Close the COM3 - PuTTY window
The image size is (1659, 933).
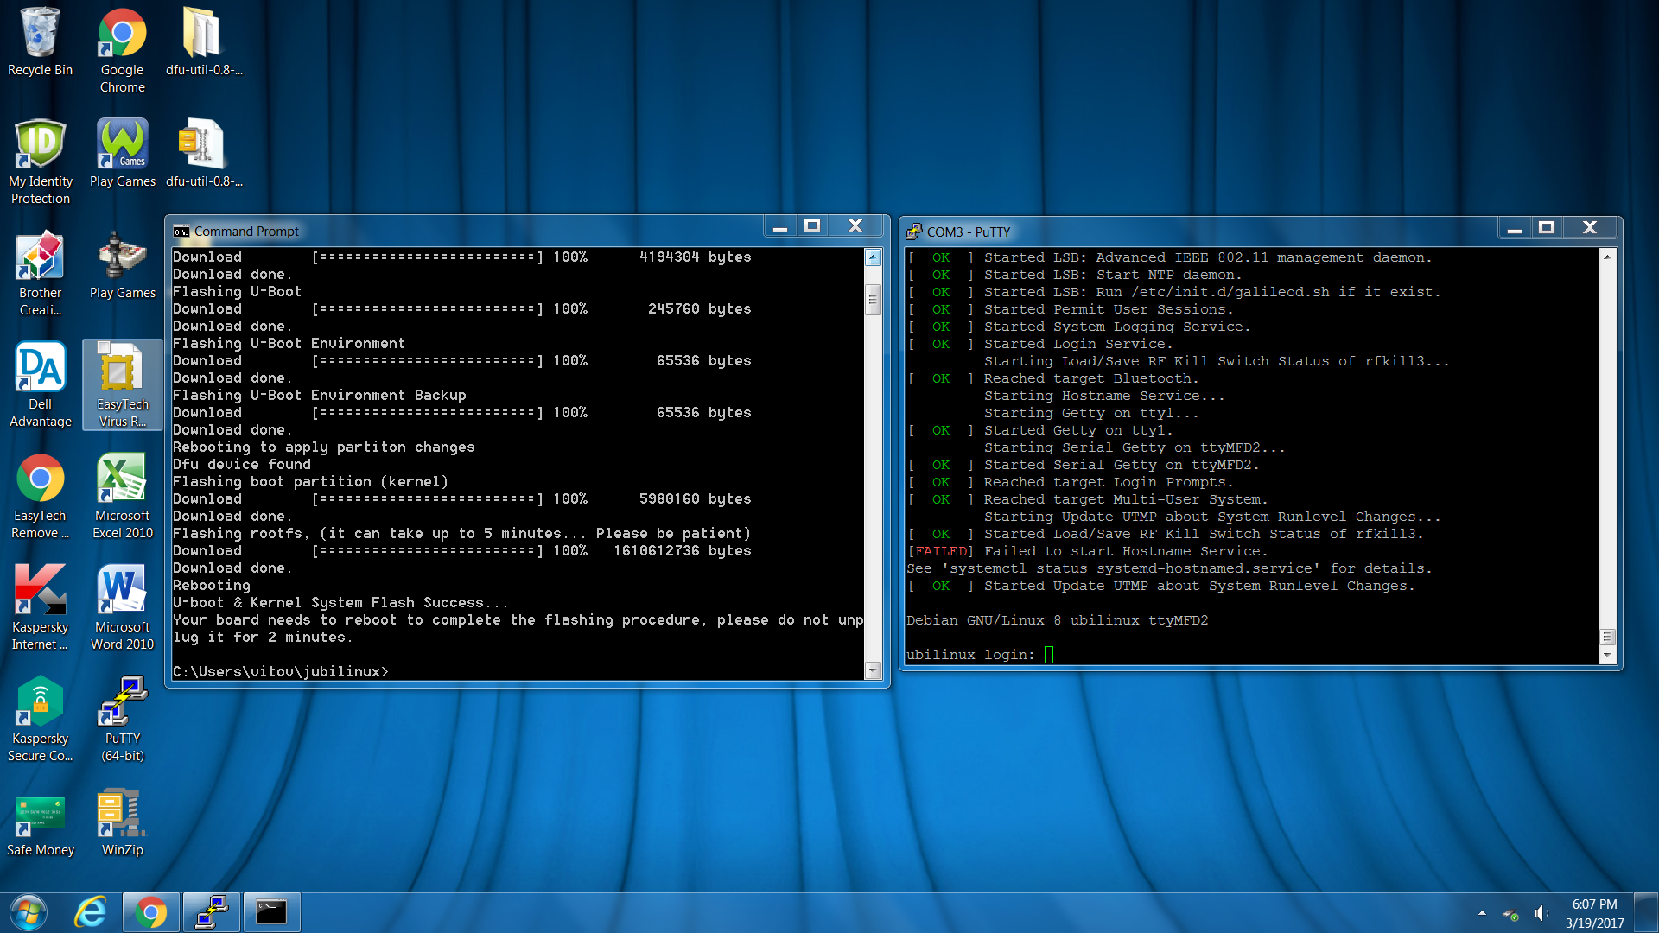pos(1590,228)
